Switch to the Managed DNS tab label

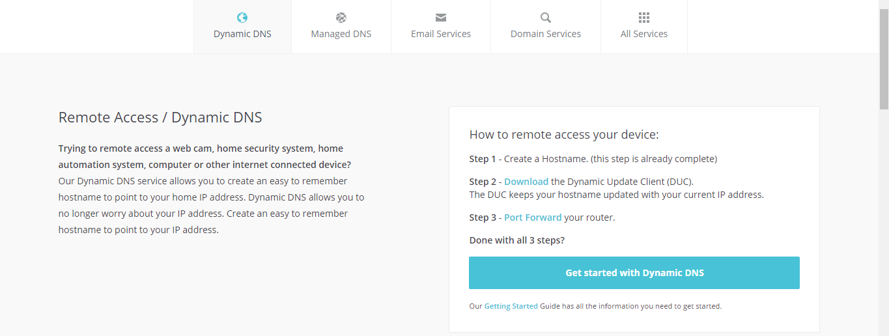click(341, 34)
